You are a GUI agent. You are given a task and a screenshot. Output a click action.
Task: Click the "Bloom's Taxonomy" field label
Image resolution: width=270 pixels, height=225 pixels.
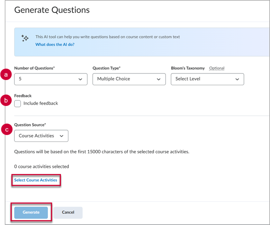[188, 68]
